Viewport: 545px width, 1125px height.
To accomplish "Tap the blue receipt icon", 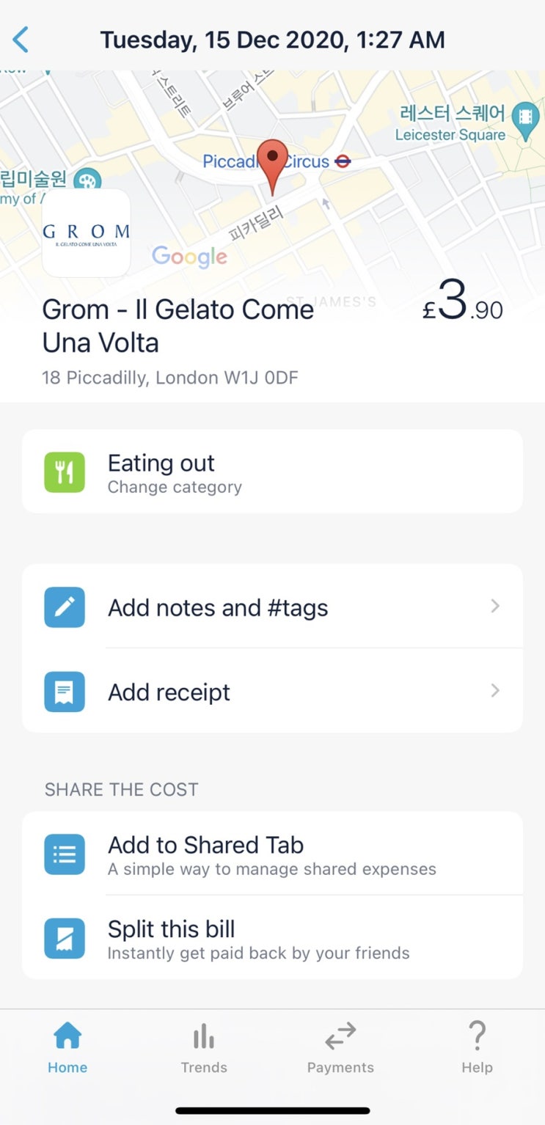I will [65, 692].
